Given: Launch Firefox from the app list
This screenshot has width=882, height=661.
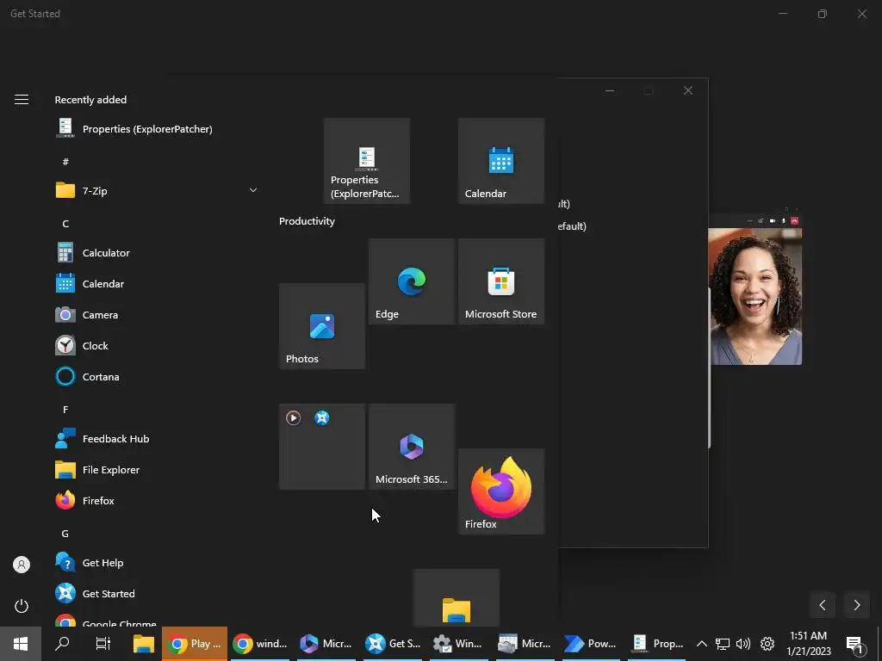Looking at the screenshot, I should (x=156, y=500).
